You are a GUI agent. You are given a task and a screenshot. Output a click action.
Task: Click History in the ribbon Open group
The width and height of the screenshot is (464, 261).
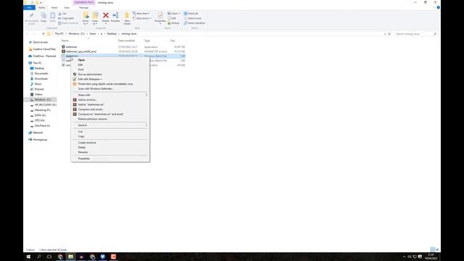174,23
